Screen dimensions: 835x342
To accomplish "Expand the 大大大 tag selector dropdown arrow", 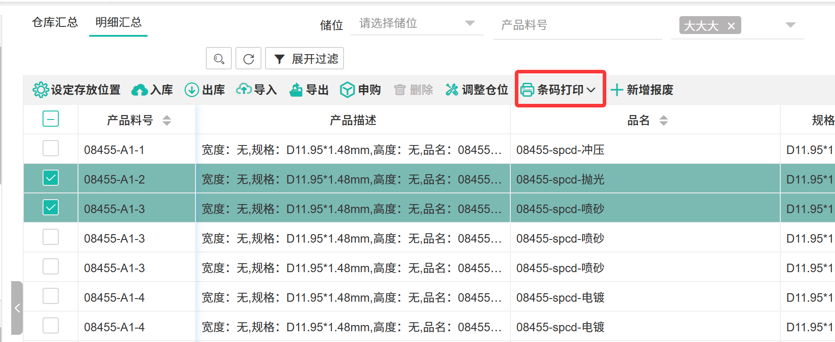I will [x=790, y=25].
